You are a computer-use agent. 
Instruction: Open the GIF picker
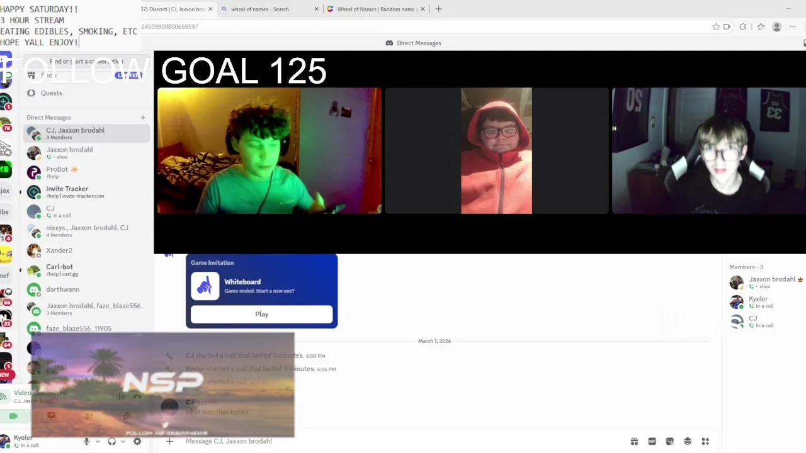click(x=652, y=441)
